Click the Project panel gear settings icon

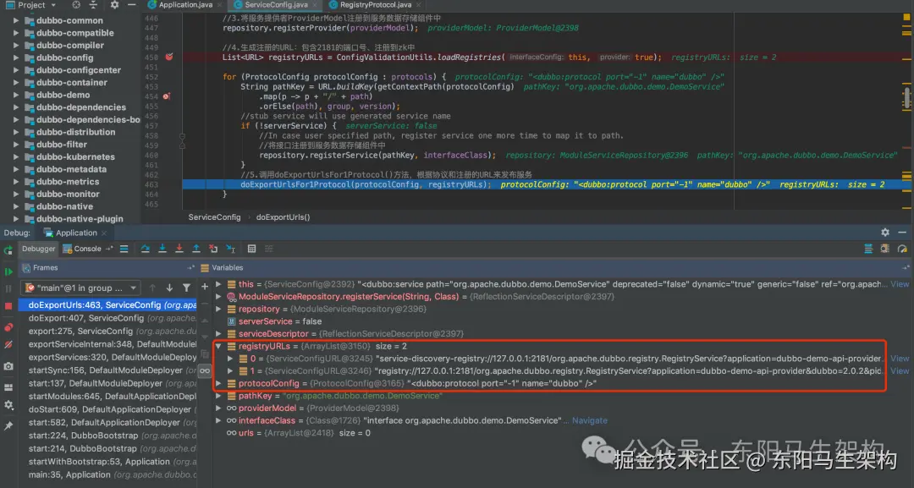(x=114, y=5)
